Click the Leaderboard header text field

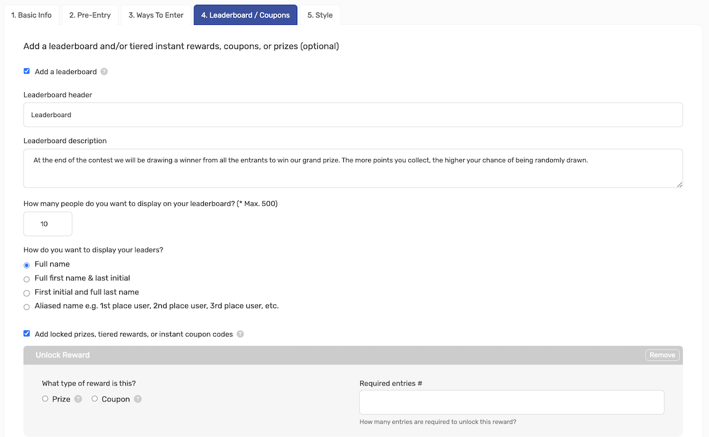coord(353,115)
